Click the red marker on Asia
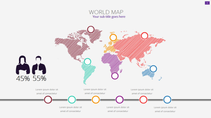This screenshot has height=118, width=211. pyautogui.click(x=144, y=36)
